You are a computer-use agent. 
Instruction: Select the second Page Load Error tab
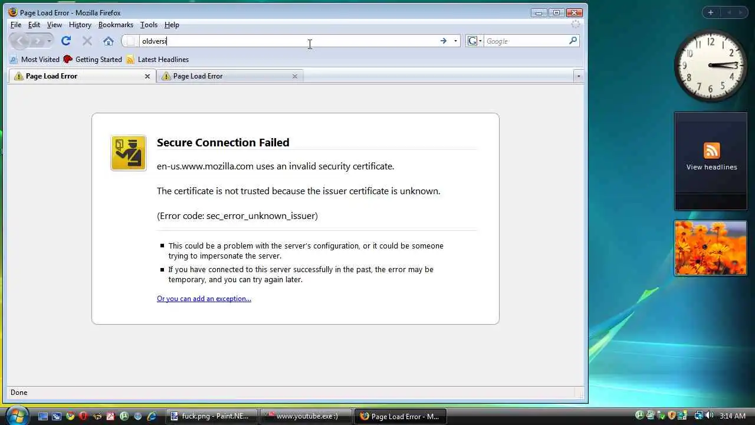230,76
